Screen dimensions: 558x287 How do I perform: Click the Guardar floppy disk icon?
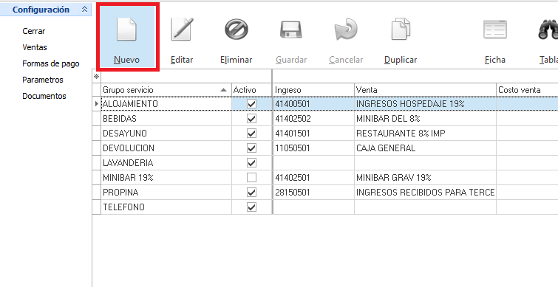point(291,30)
